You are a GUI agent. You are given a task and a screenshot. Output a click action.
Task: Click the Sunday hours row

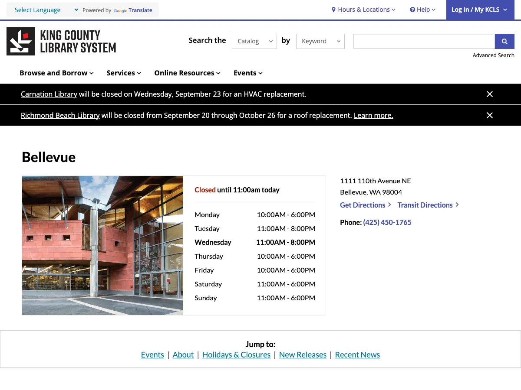(255, 298)
